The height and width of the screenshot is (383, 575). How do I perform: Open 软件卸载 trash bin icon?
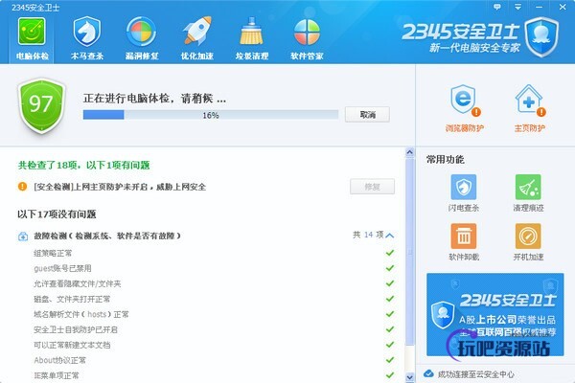[x=464, y=237]
